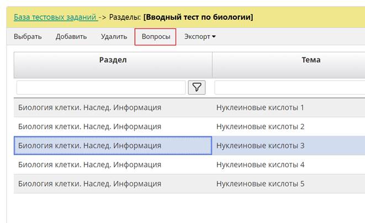Focus the Раздел column filter text field

(101, 87)
